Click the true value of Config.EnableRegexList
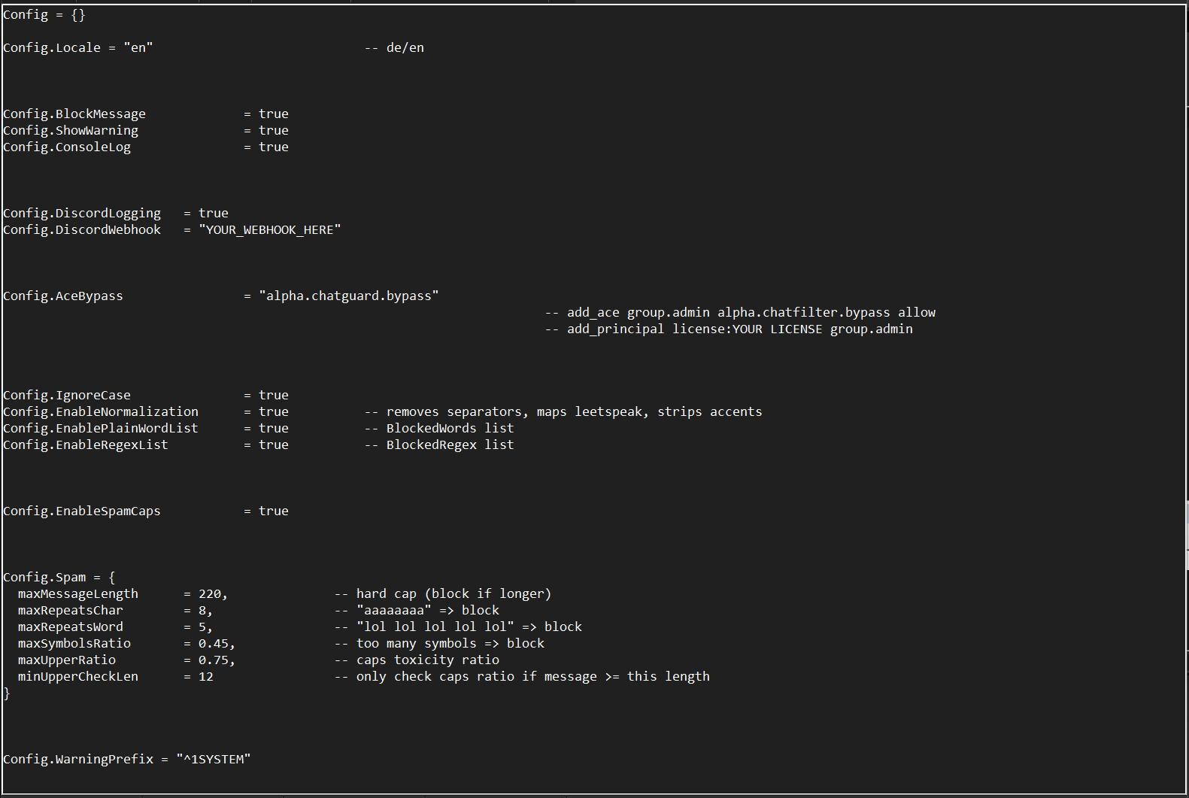Screen dimensions: 1189x798 [x=274, y=445]
